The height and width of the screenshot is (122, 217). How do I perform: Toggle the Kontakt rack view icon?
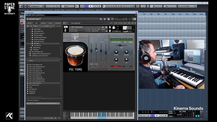[108, 19]
